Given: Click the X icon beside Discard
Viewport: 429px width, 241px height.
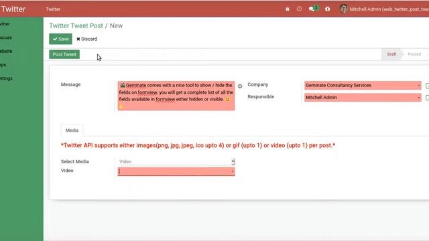Looking at the screenshot, I should pos(78,39).
